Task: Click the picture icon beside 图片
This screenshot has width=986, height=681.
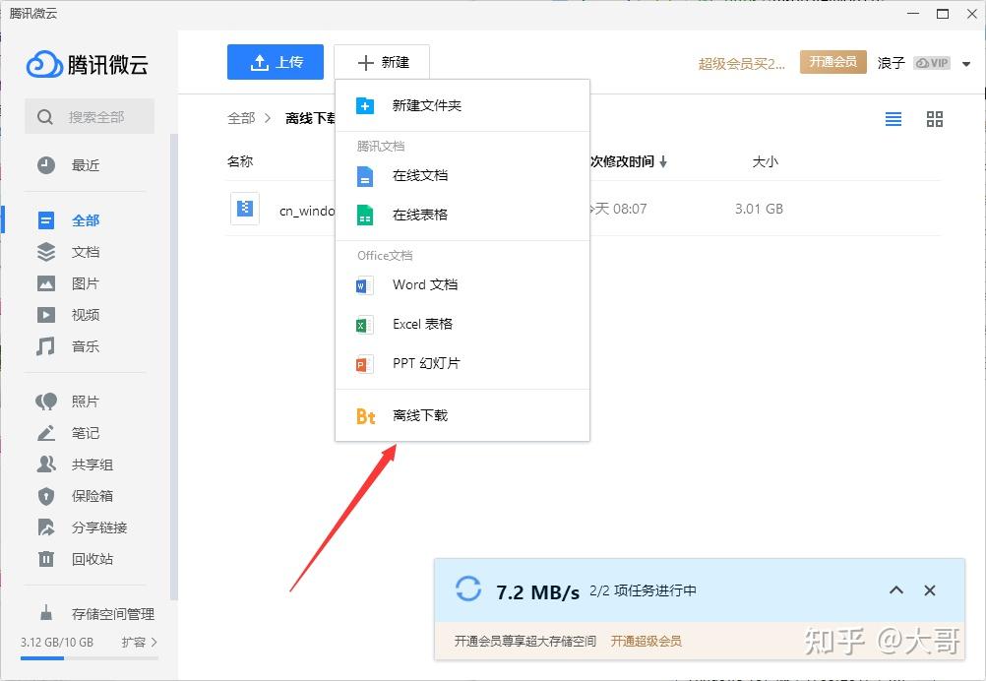Action: [x=46, y=283]
